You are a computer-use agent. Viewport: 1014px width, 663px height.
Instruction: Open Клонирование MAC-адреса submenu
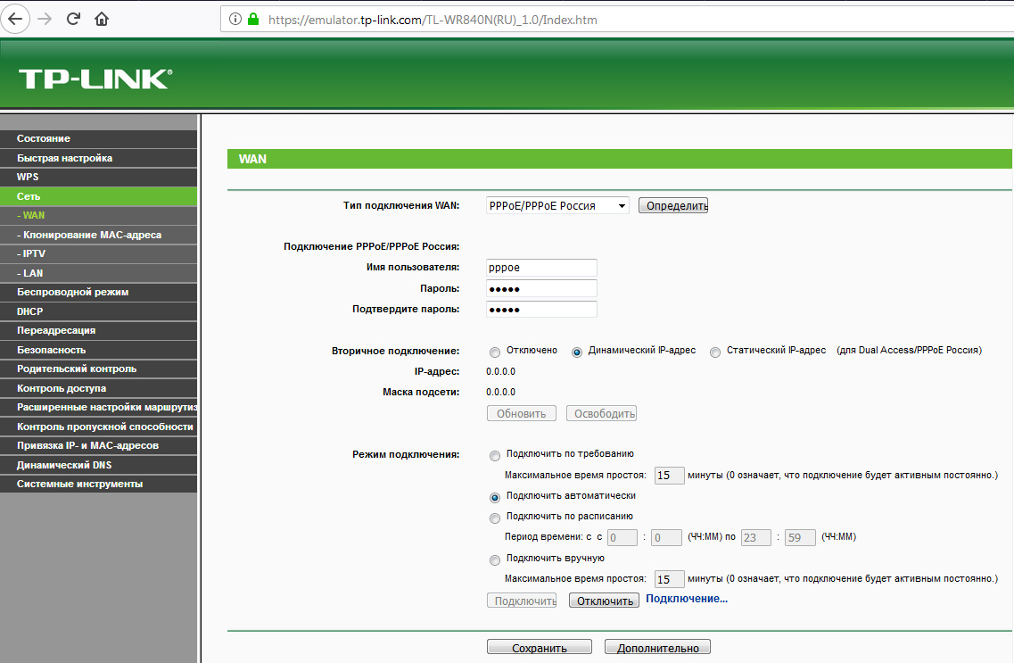[98, 235]
